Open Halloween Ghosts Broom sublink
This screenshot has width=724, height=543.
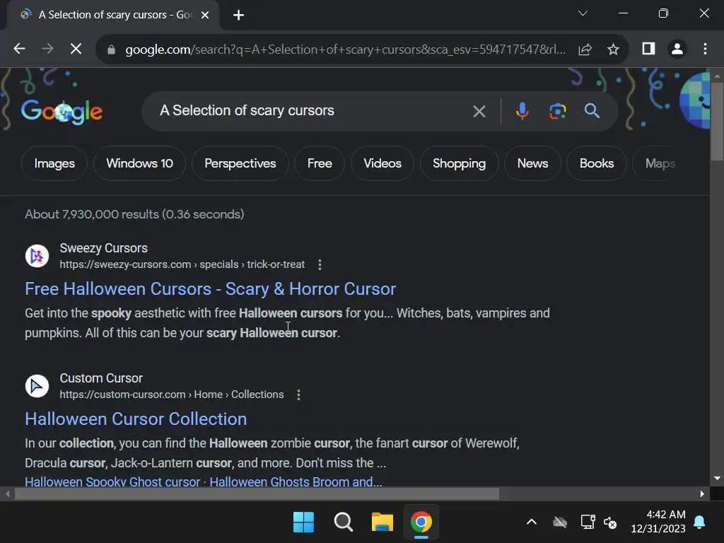(x=296, y=481)
